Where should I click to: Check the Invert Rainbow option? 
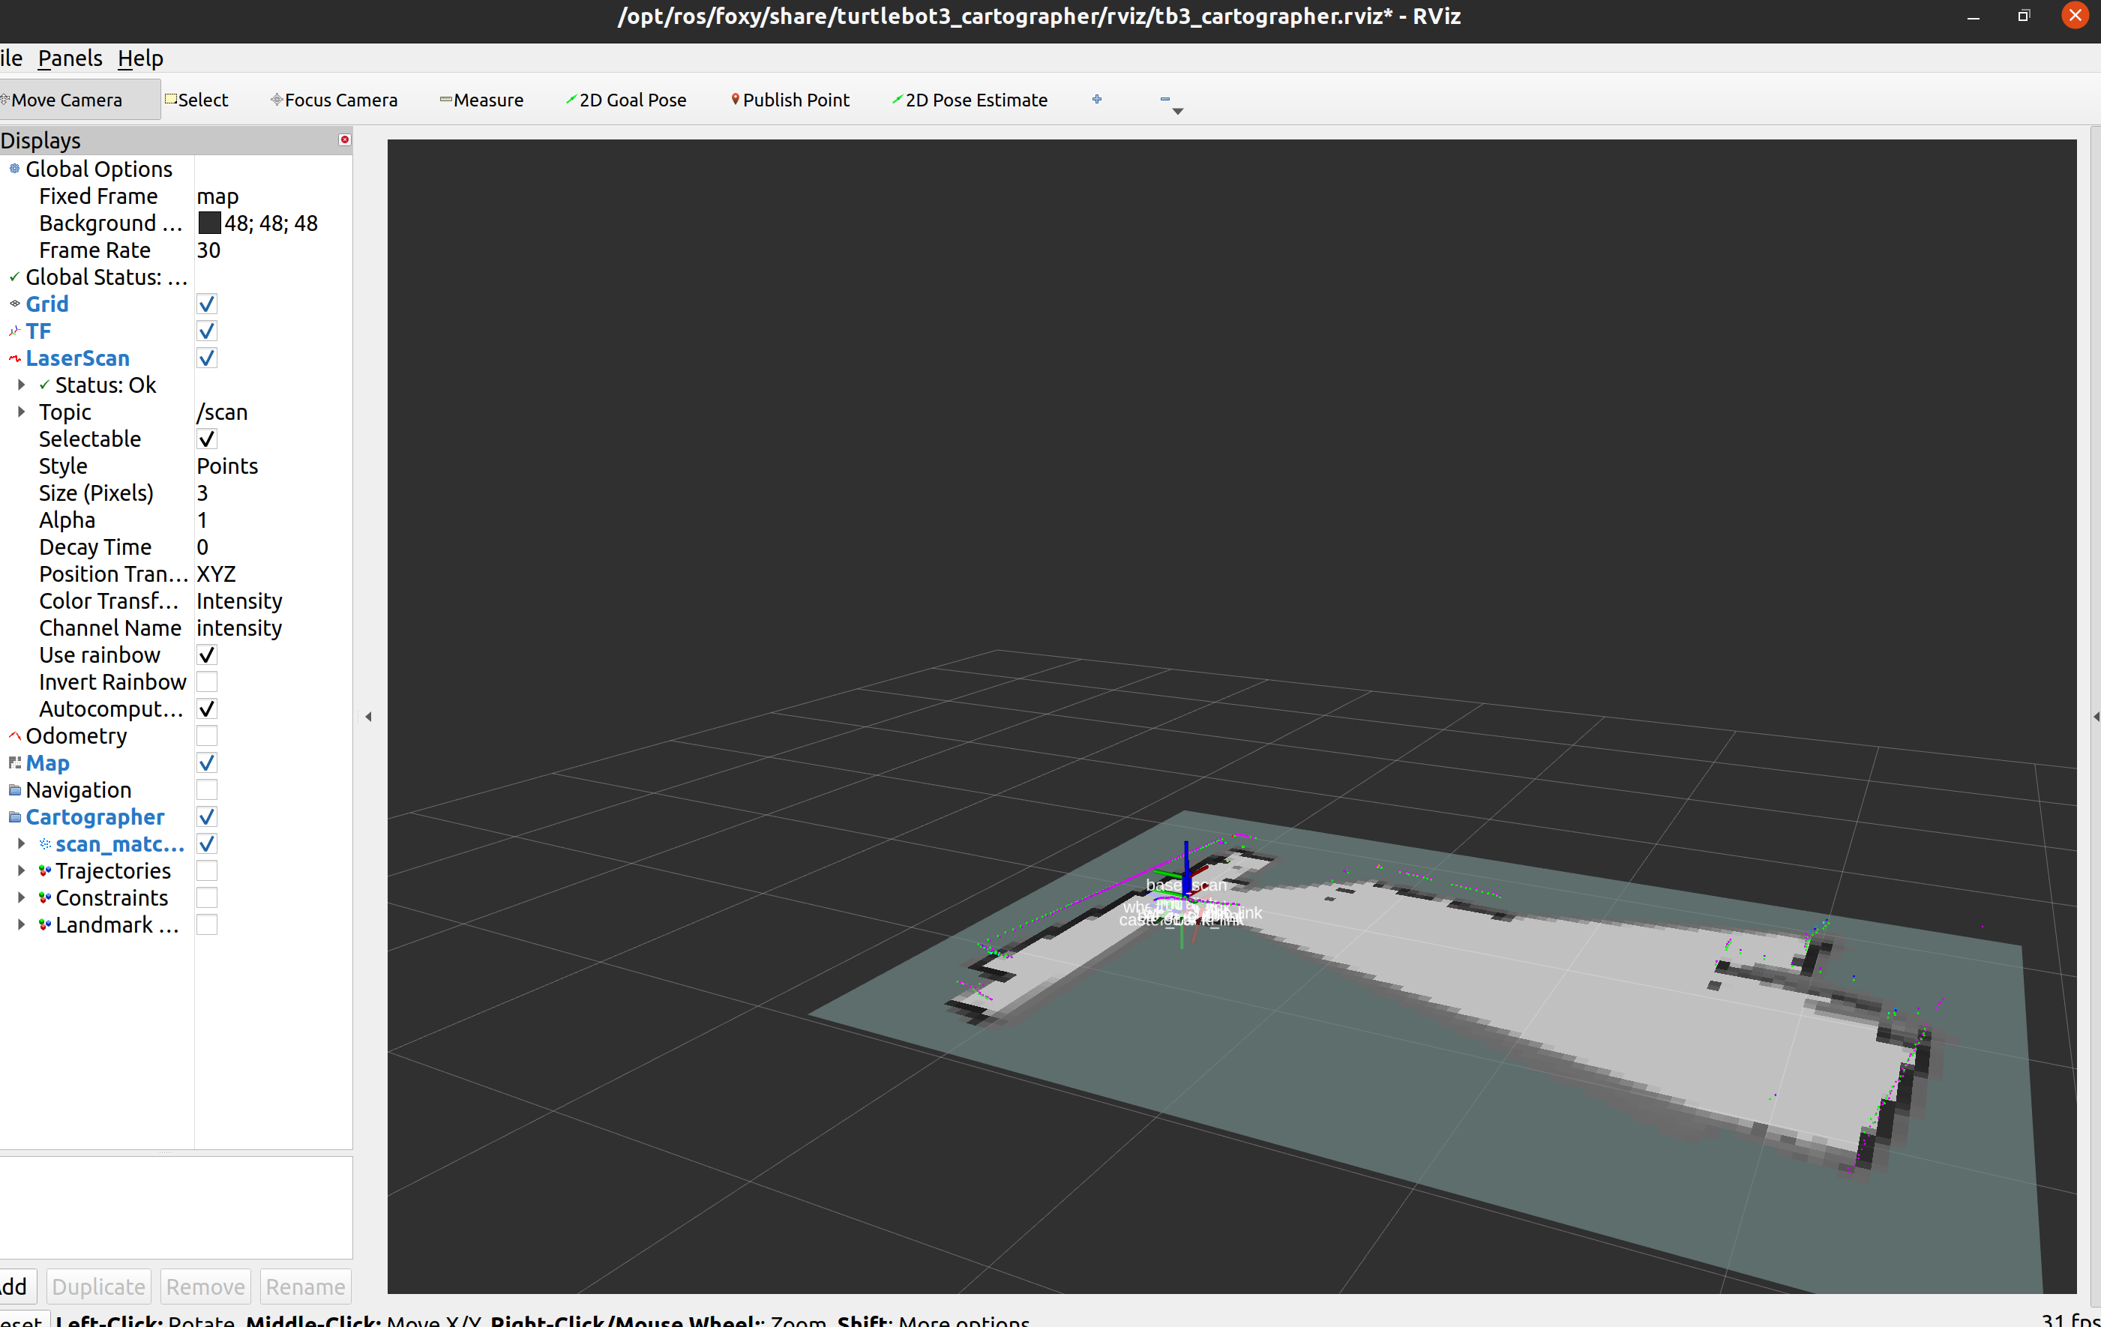206,681
